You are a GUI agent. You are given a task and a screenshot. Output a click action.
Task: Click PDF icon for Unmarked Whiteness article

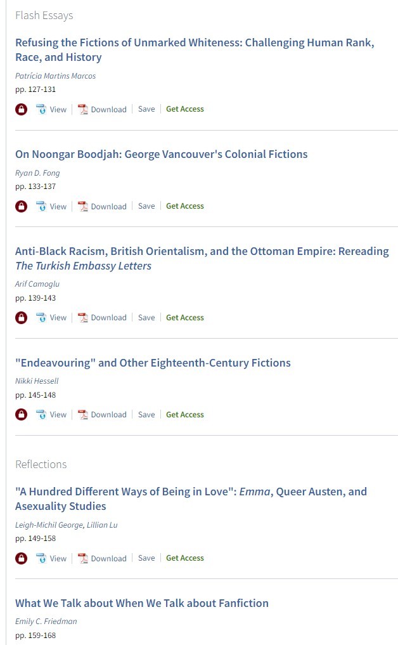83,109
